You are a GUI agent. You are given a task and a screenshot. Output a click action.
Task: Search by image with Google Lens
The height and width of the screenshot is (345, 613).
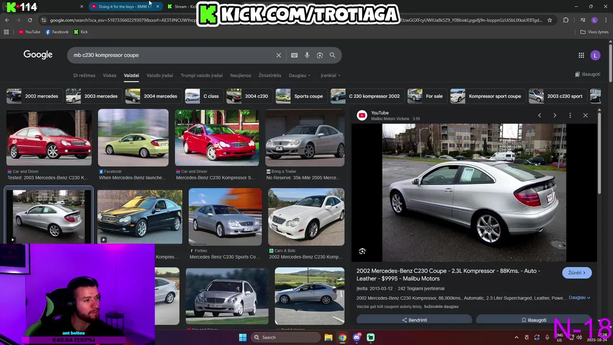point(320,55)
